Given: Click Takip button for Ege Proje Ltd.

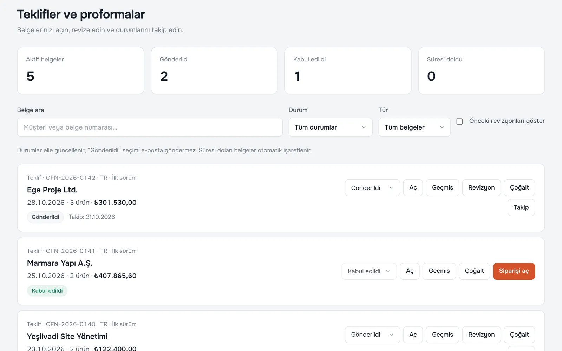Looking at the screenshot, I should click(x=521, y=207).
